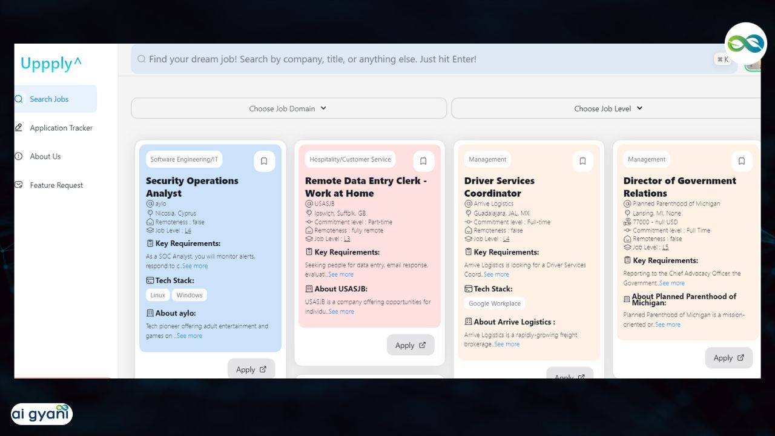Expand the Choose Job Level dropdown
This screenshot has width=775, height=436.
pos(606,108)
